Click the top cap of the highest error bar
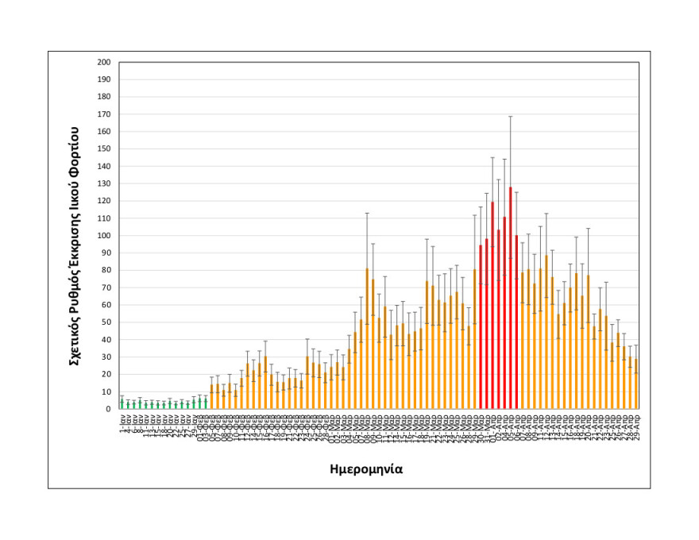Image resolution: width=699 pixels, height=540 pixels. pos(510,116)
